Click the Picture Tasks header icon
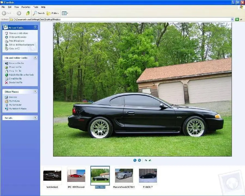Image resolution: width=245 pixels, height=196 pixels. pos(5,27)
